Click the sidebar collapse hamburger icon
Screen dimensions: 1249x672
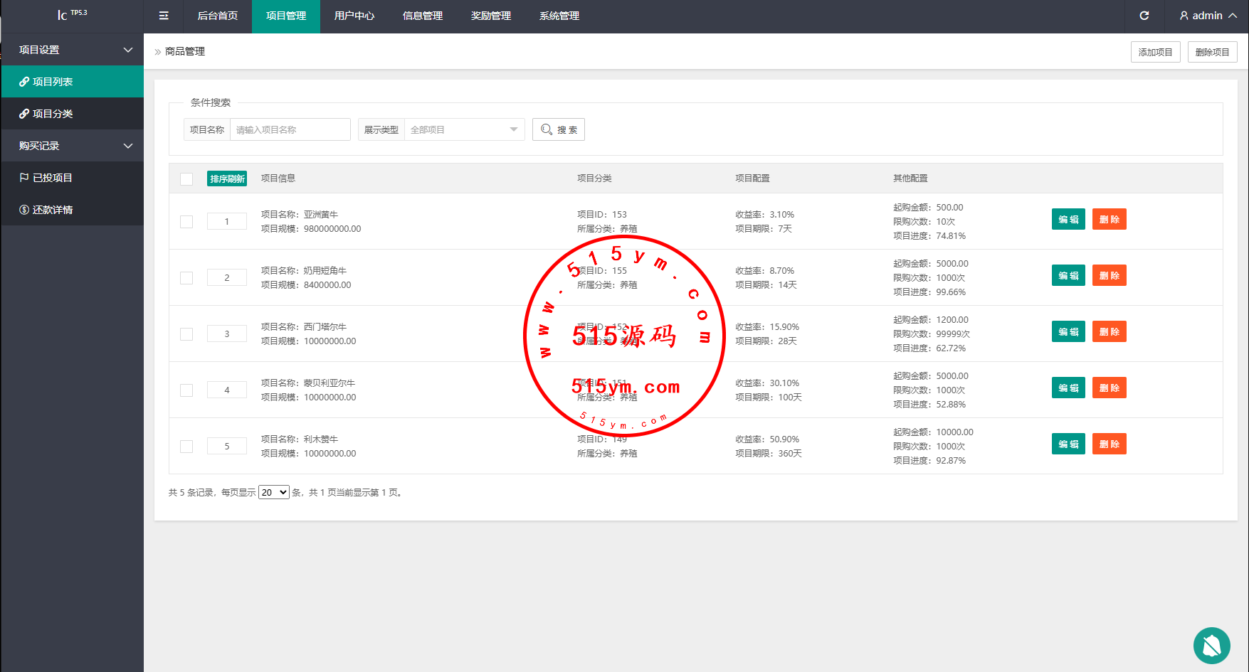point(164,16)
